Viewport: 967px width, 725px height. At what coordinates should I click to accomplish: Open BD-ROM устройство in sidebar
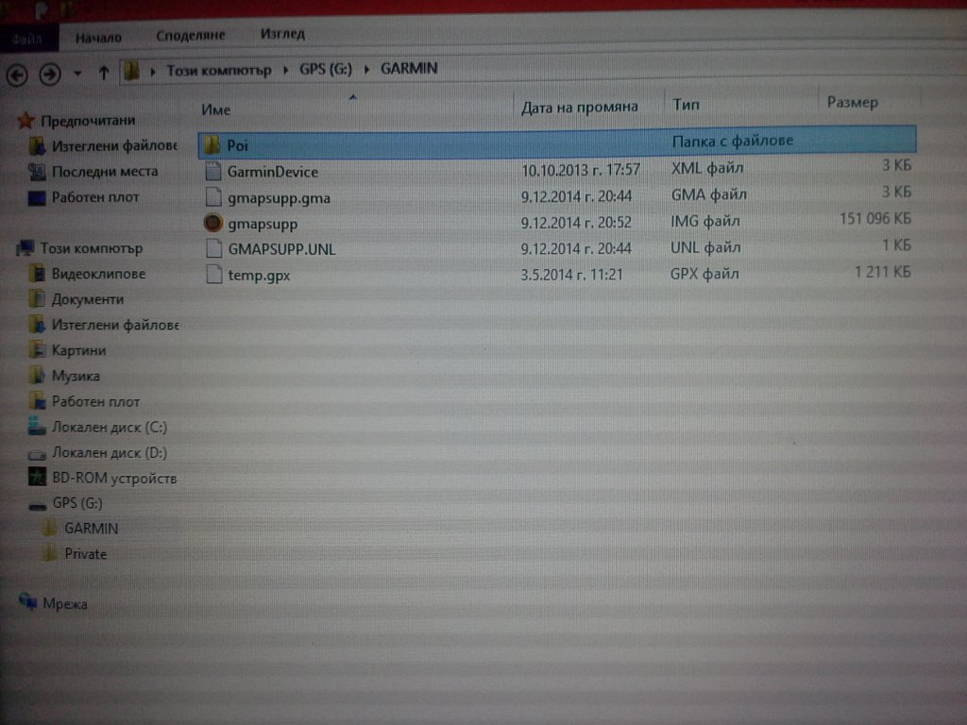114,479
